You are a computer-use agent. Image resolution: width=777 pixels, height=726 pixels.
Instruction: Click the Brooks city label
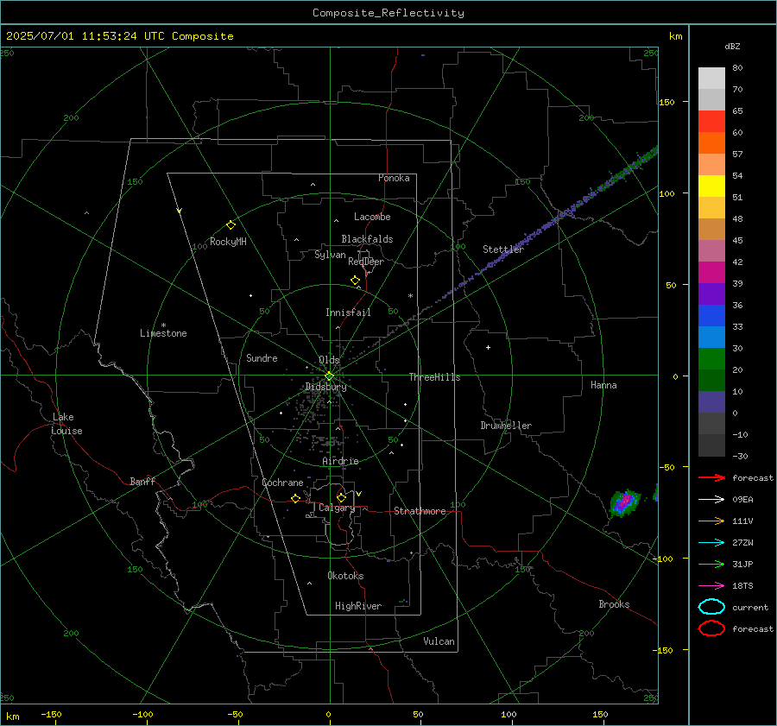coord(614,604)
